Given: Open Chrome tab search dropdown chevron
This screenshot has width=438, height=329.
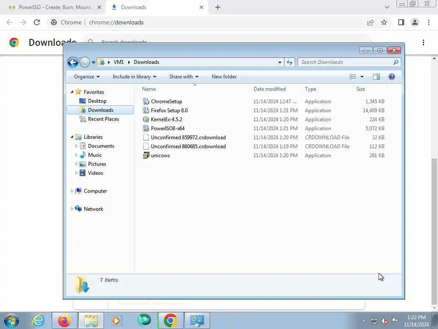Looking at the screenshot, I should point(387,7).
